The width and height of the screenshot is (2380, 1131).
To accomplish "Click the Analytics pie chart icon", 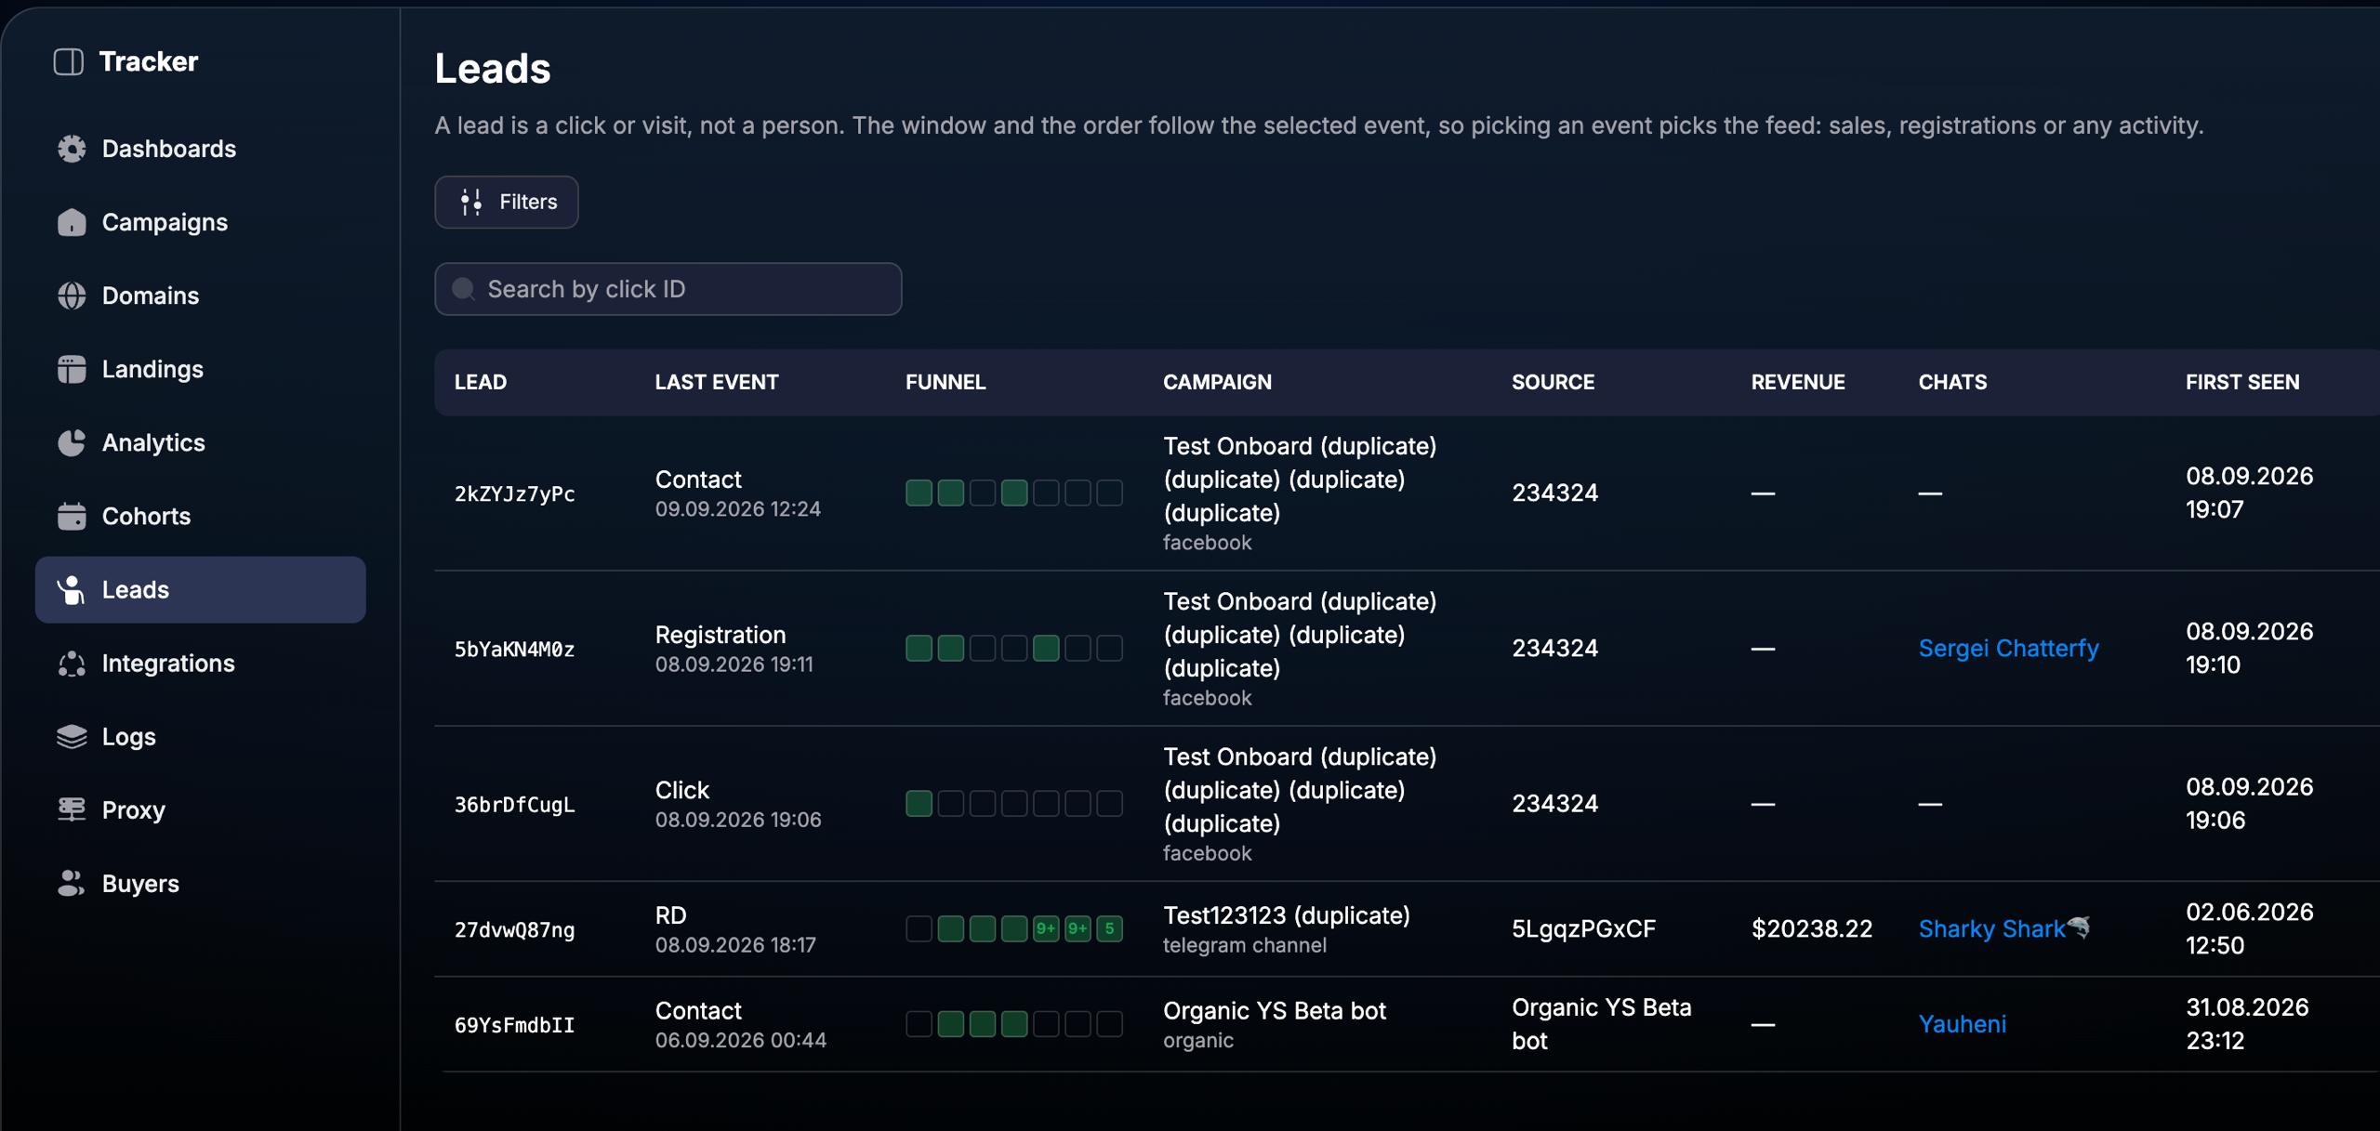I will coord(72,442).
